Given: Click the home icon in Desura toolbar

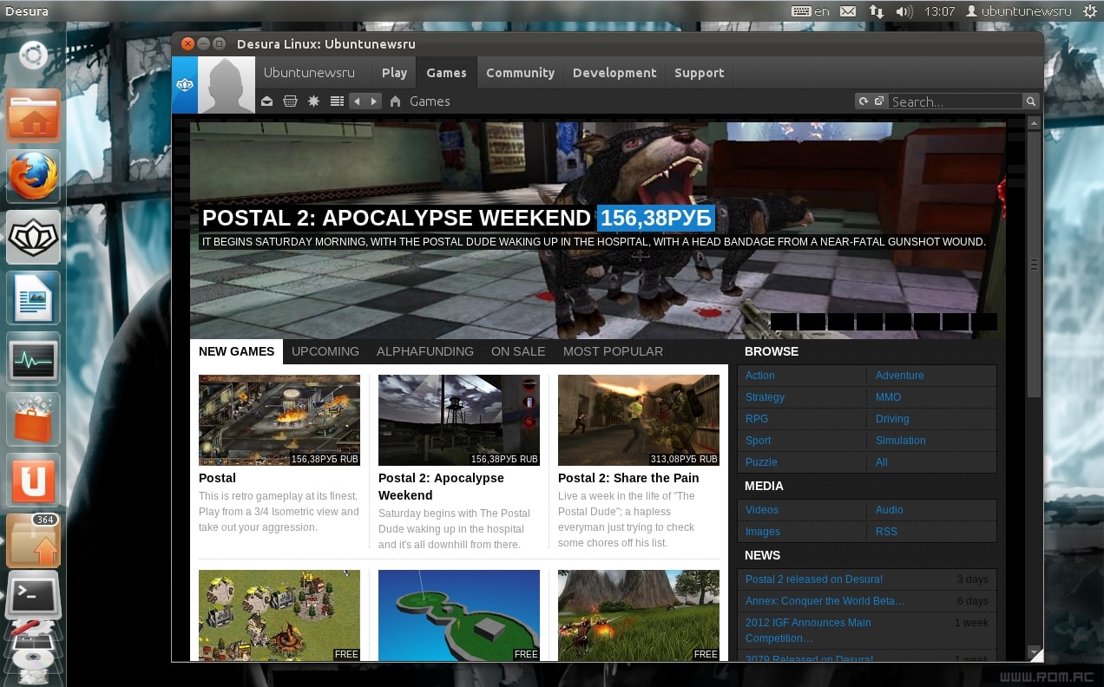Looking at the screenshot, I should click(395, 101).
